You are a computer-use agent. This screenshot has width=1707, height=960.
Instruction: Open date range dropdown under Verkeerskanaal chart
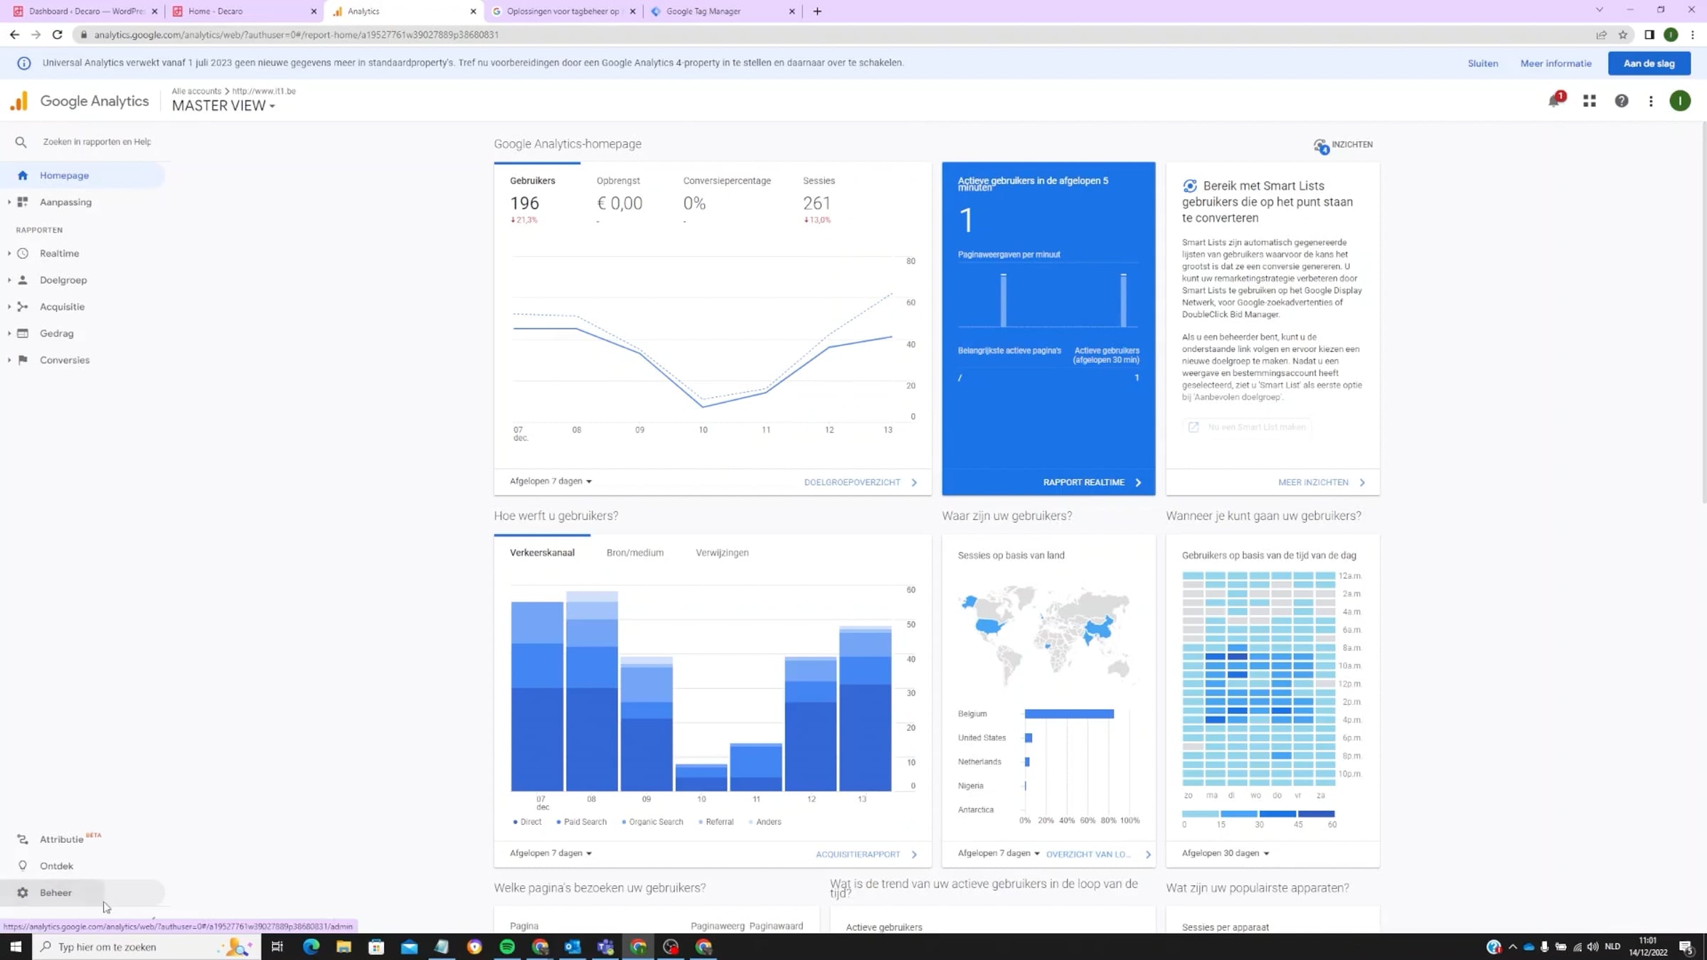(551, 853)
